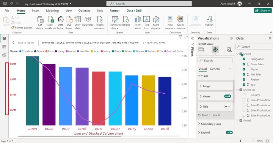This screenshot has height=143, width=273.
Task: Uncheck the Region field checkbox
Action: click(x=244, y=79)
